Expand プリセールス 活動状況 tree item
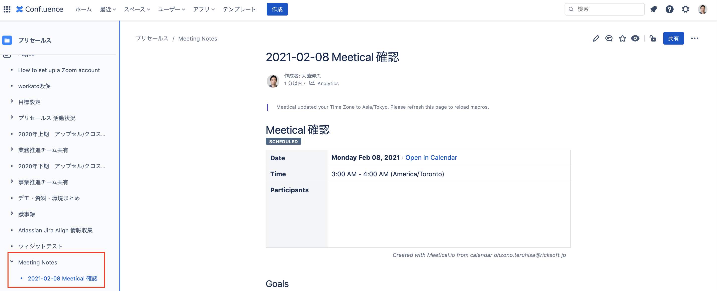Viewport: 717px width, 291px height. tap(12, 117)
